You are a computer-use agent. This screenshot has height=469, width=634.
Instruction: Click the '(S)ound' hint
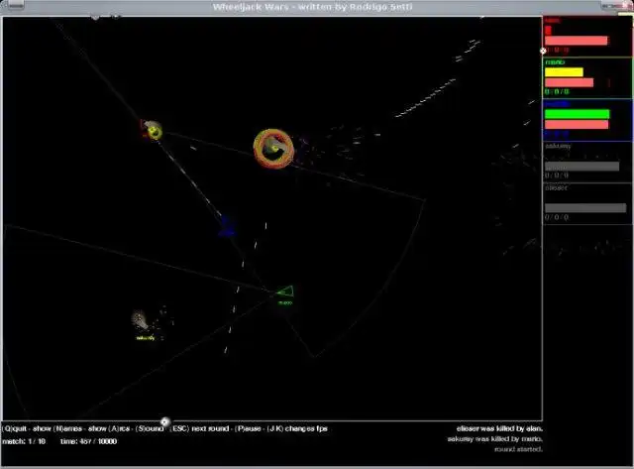click(x=150, y=428)
